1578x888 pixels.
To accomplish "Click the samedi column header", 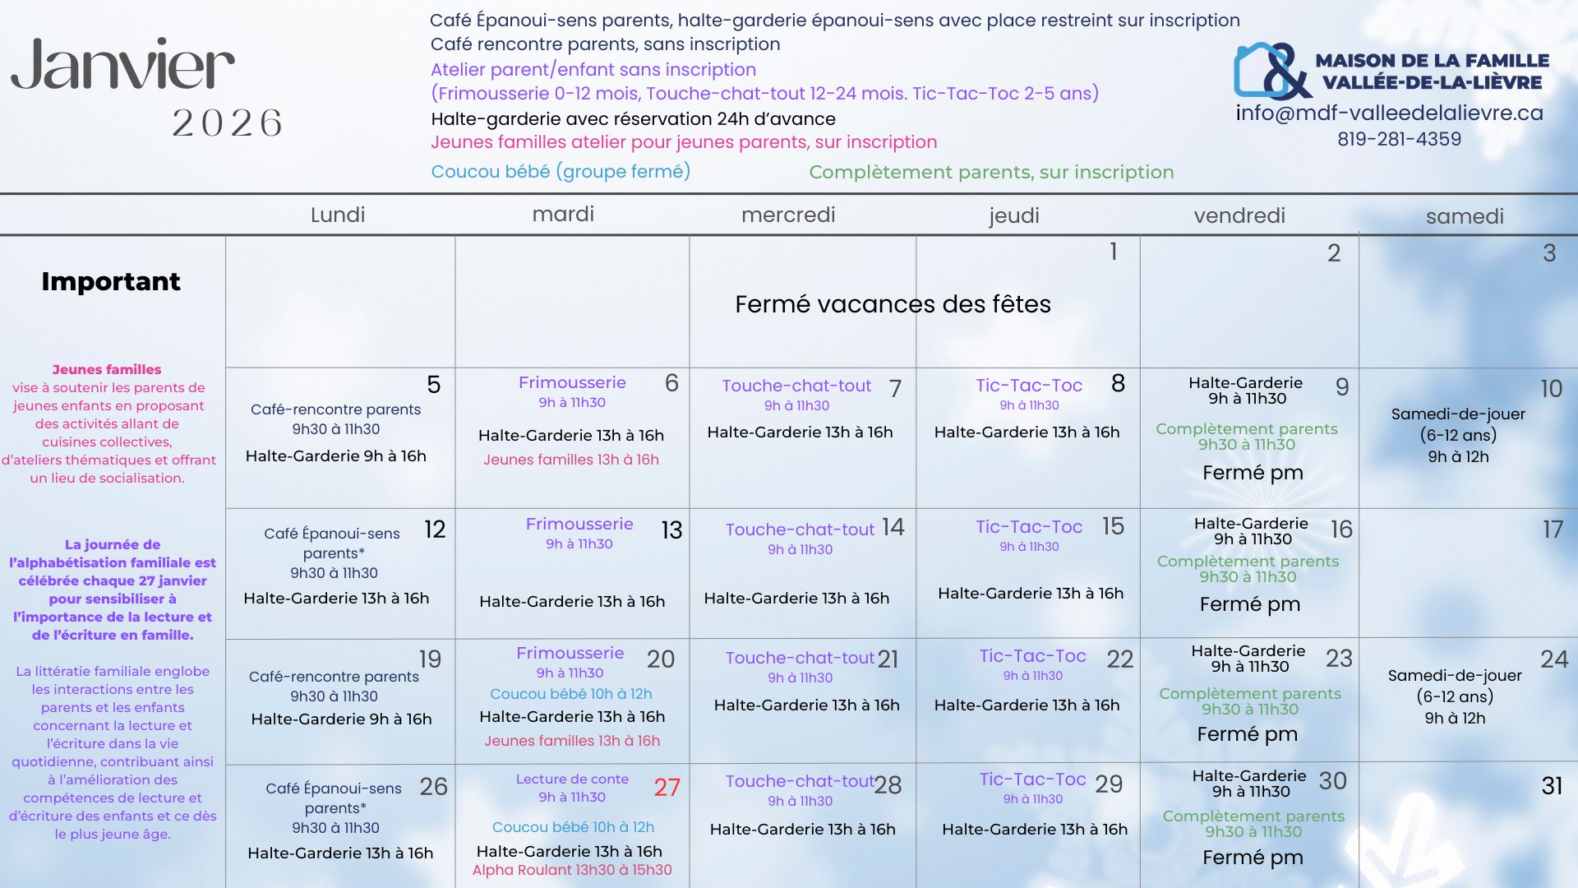I will 1464,216.
